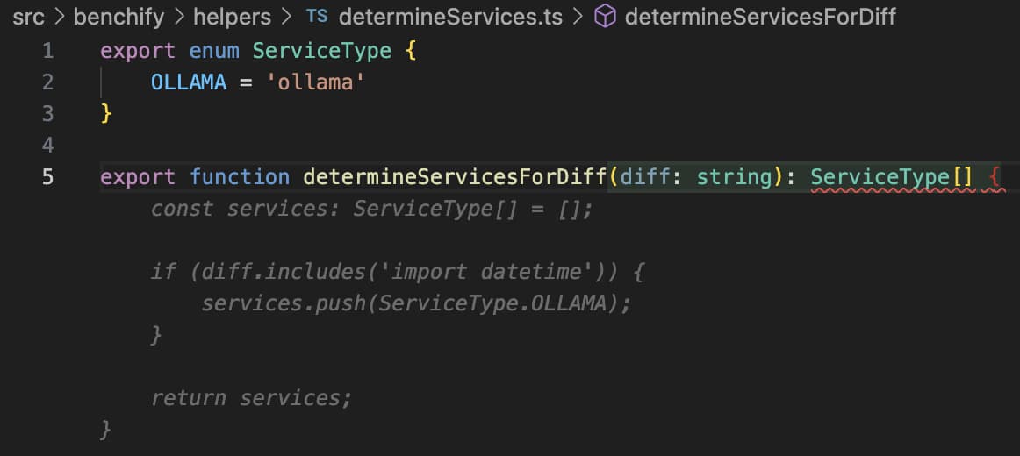The height and width of the screenshot is (456, 1020).
Task: Click line number 3 in the gutter
Action: coord(47,114)
